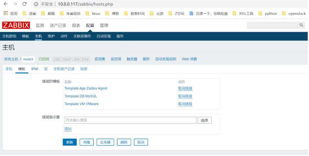Go to 模板 in blue submenu bar

point(26,36)
